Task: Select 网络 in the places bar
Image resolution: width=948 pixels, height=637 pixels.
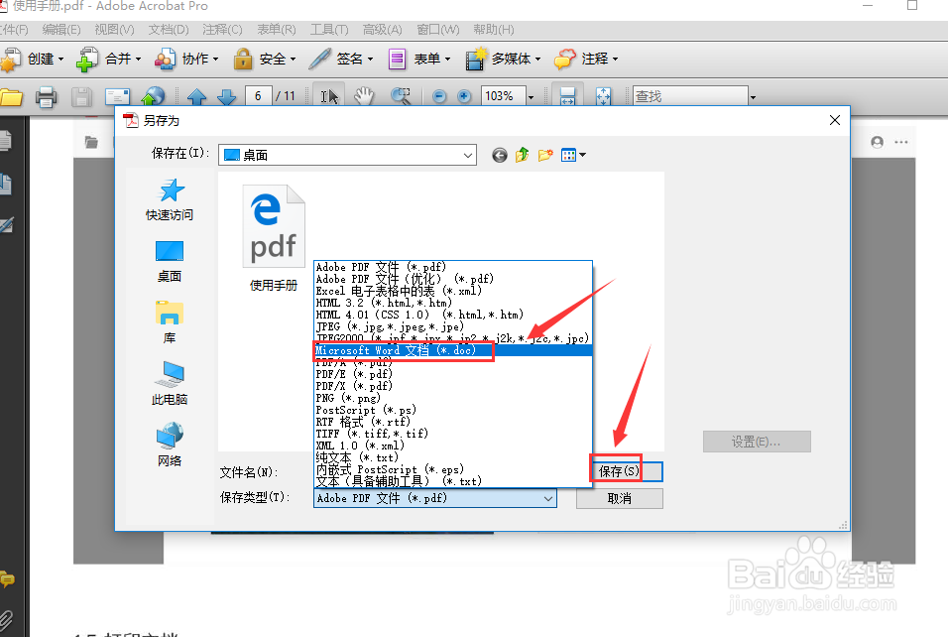Action: click(x=170, y=445)
